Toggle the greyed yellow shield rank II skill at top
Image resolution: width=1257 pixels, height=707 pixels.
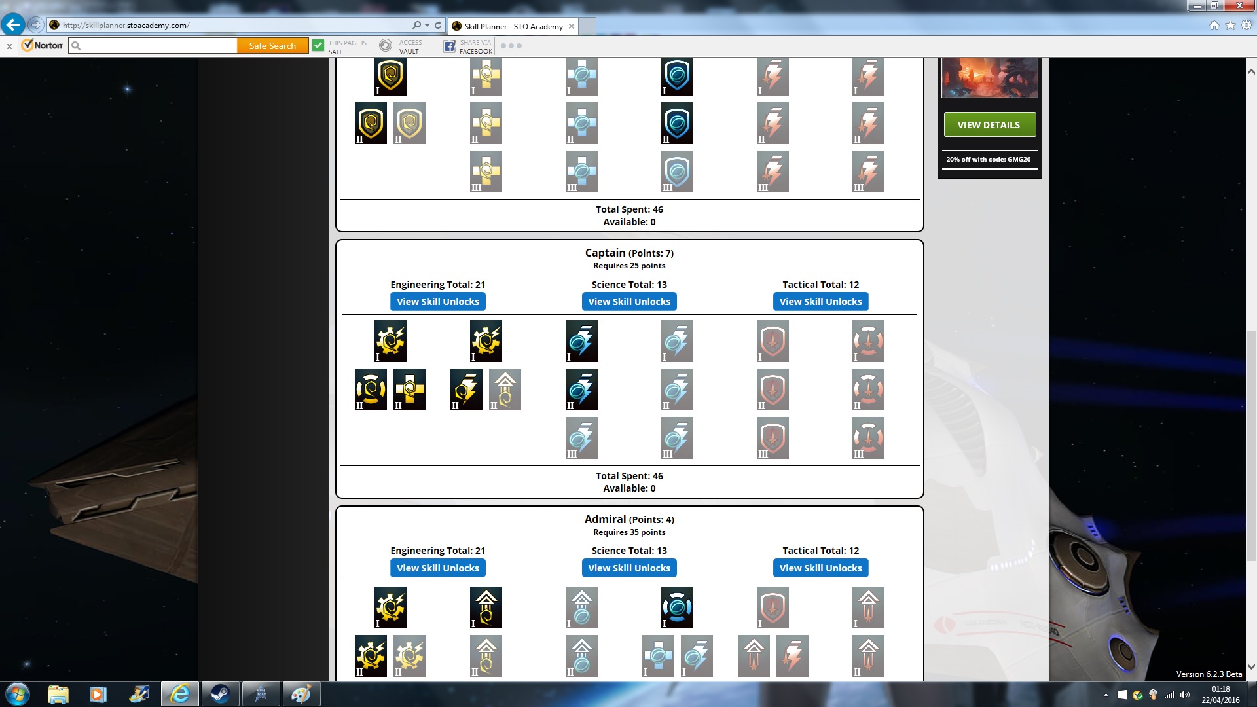[x=409, y=123]
